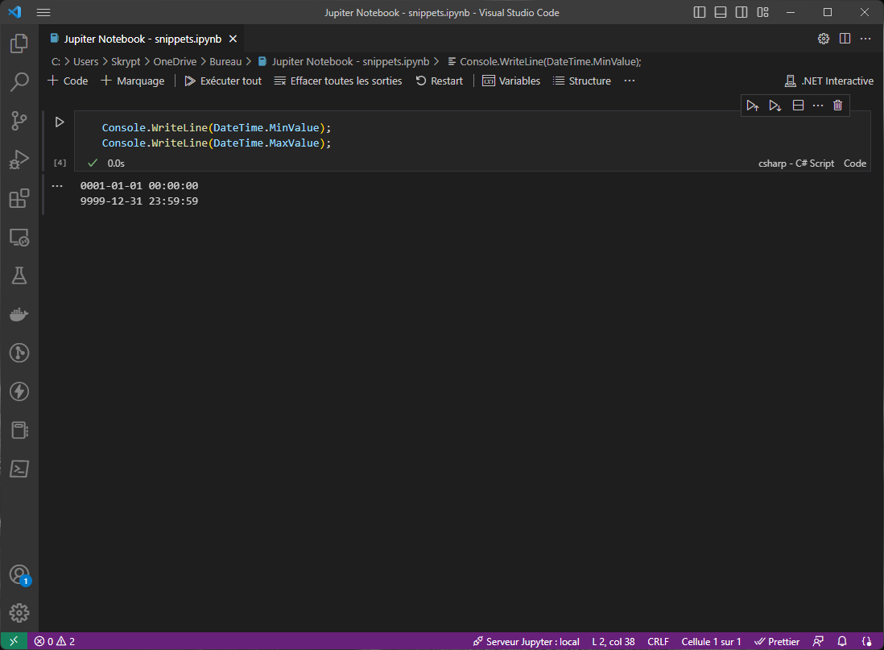884x650 pixels.
Task: Open the Variables viewer from the notebook toolbar
Action: [510, 81]
